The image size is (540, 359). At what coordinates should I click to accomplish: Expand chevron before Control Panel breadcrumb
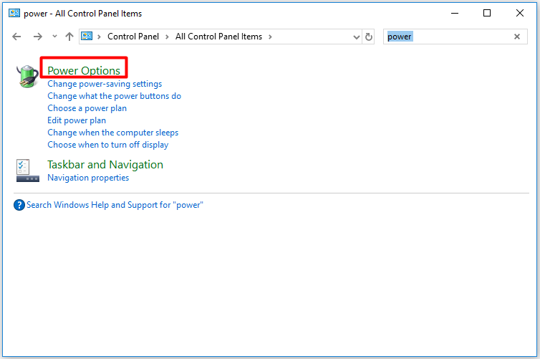99,37
